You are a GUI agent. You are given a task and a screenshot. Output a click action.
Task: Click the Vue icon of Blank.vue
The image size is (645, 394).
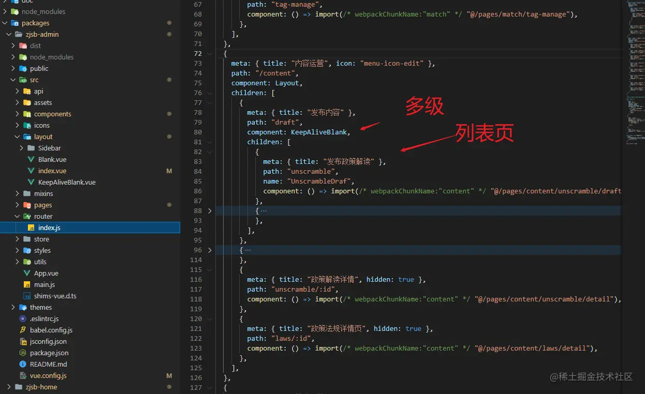pyautogui.click(x=31, y=159)
